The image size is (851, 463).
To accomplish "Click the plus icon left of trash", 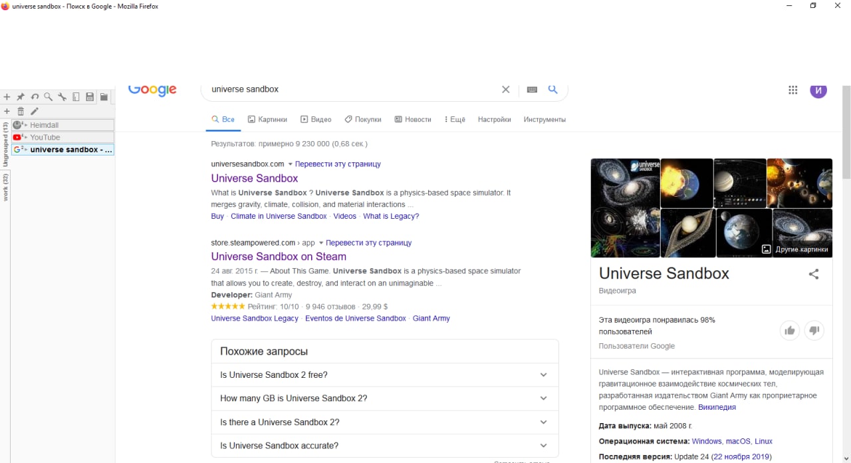I will [x=7, y=111].
